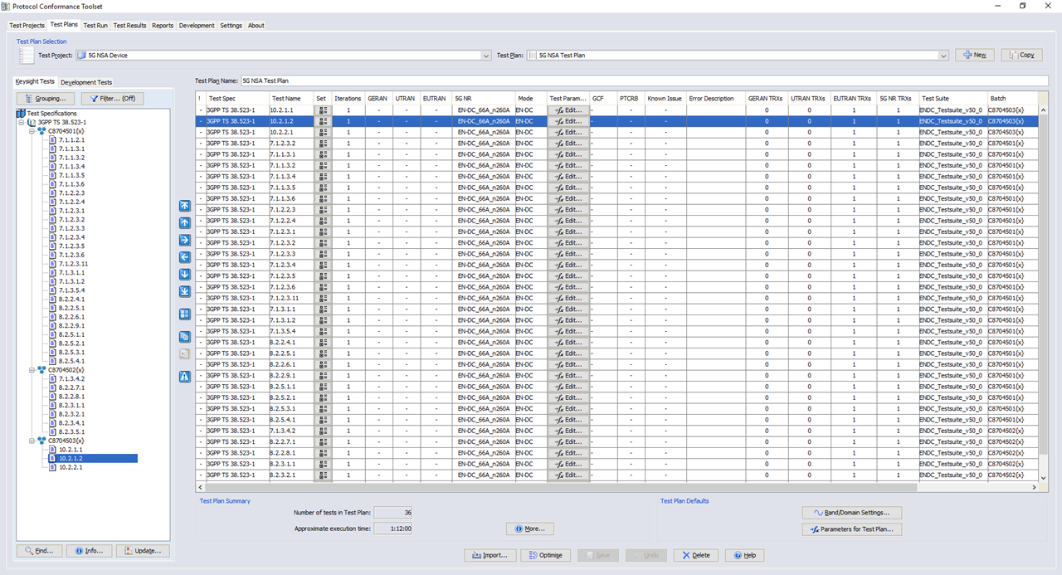The width and height of the screenshot is (1062, 575).
Task: Click the Set column icon for first row
Action: (x=322, y=110)
